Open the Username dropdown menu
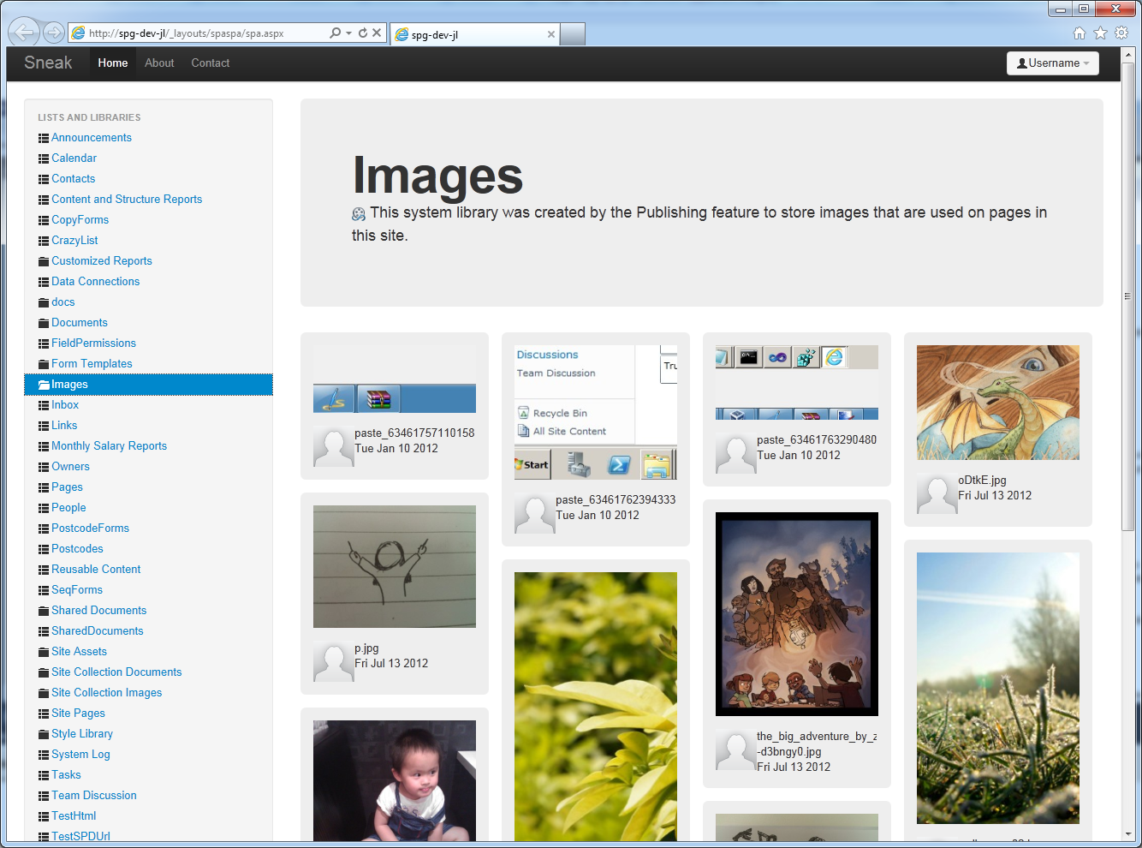 (x=1052, y=63)
